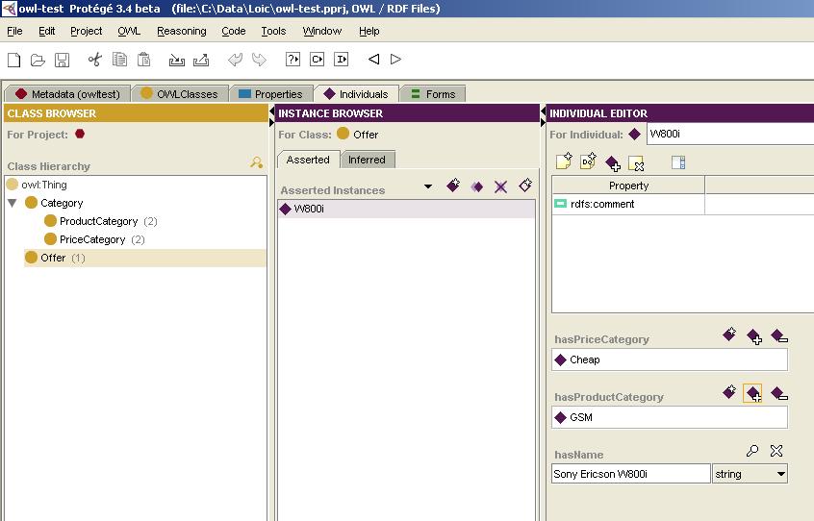The height and width of the screenshot is (521, 814).
Task: Click remove resource icon for hasProductCategory
Action: (779, 393)
